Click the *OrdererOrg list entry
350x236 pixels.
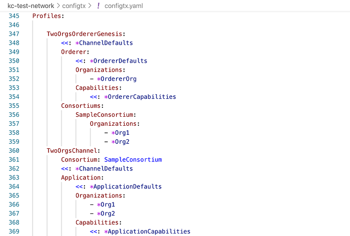point(116,79)
